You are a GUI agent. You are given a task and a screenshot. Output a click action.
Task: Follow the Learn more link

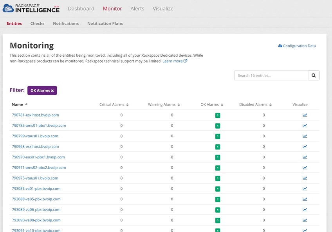[x=175, y=61]
